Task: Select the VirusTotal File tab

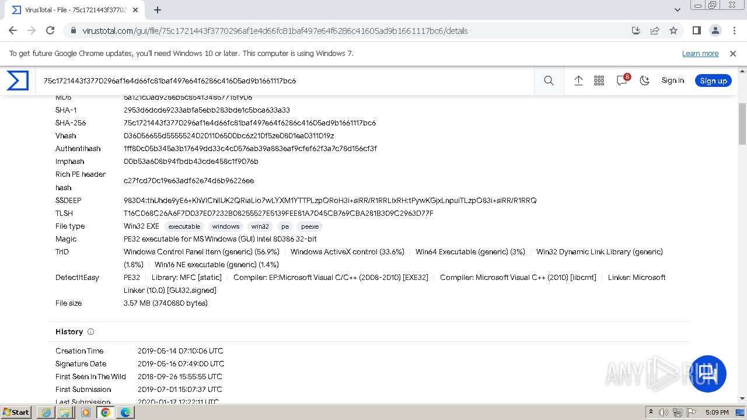Action: (74, 10)
